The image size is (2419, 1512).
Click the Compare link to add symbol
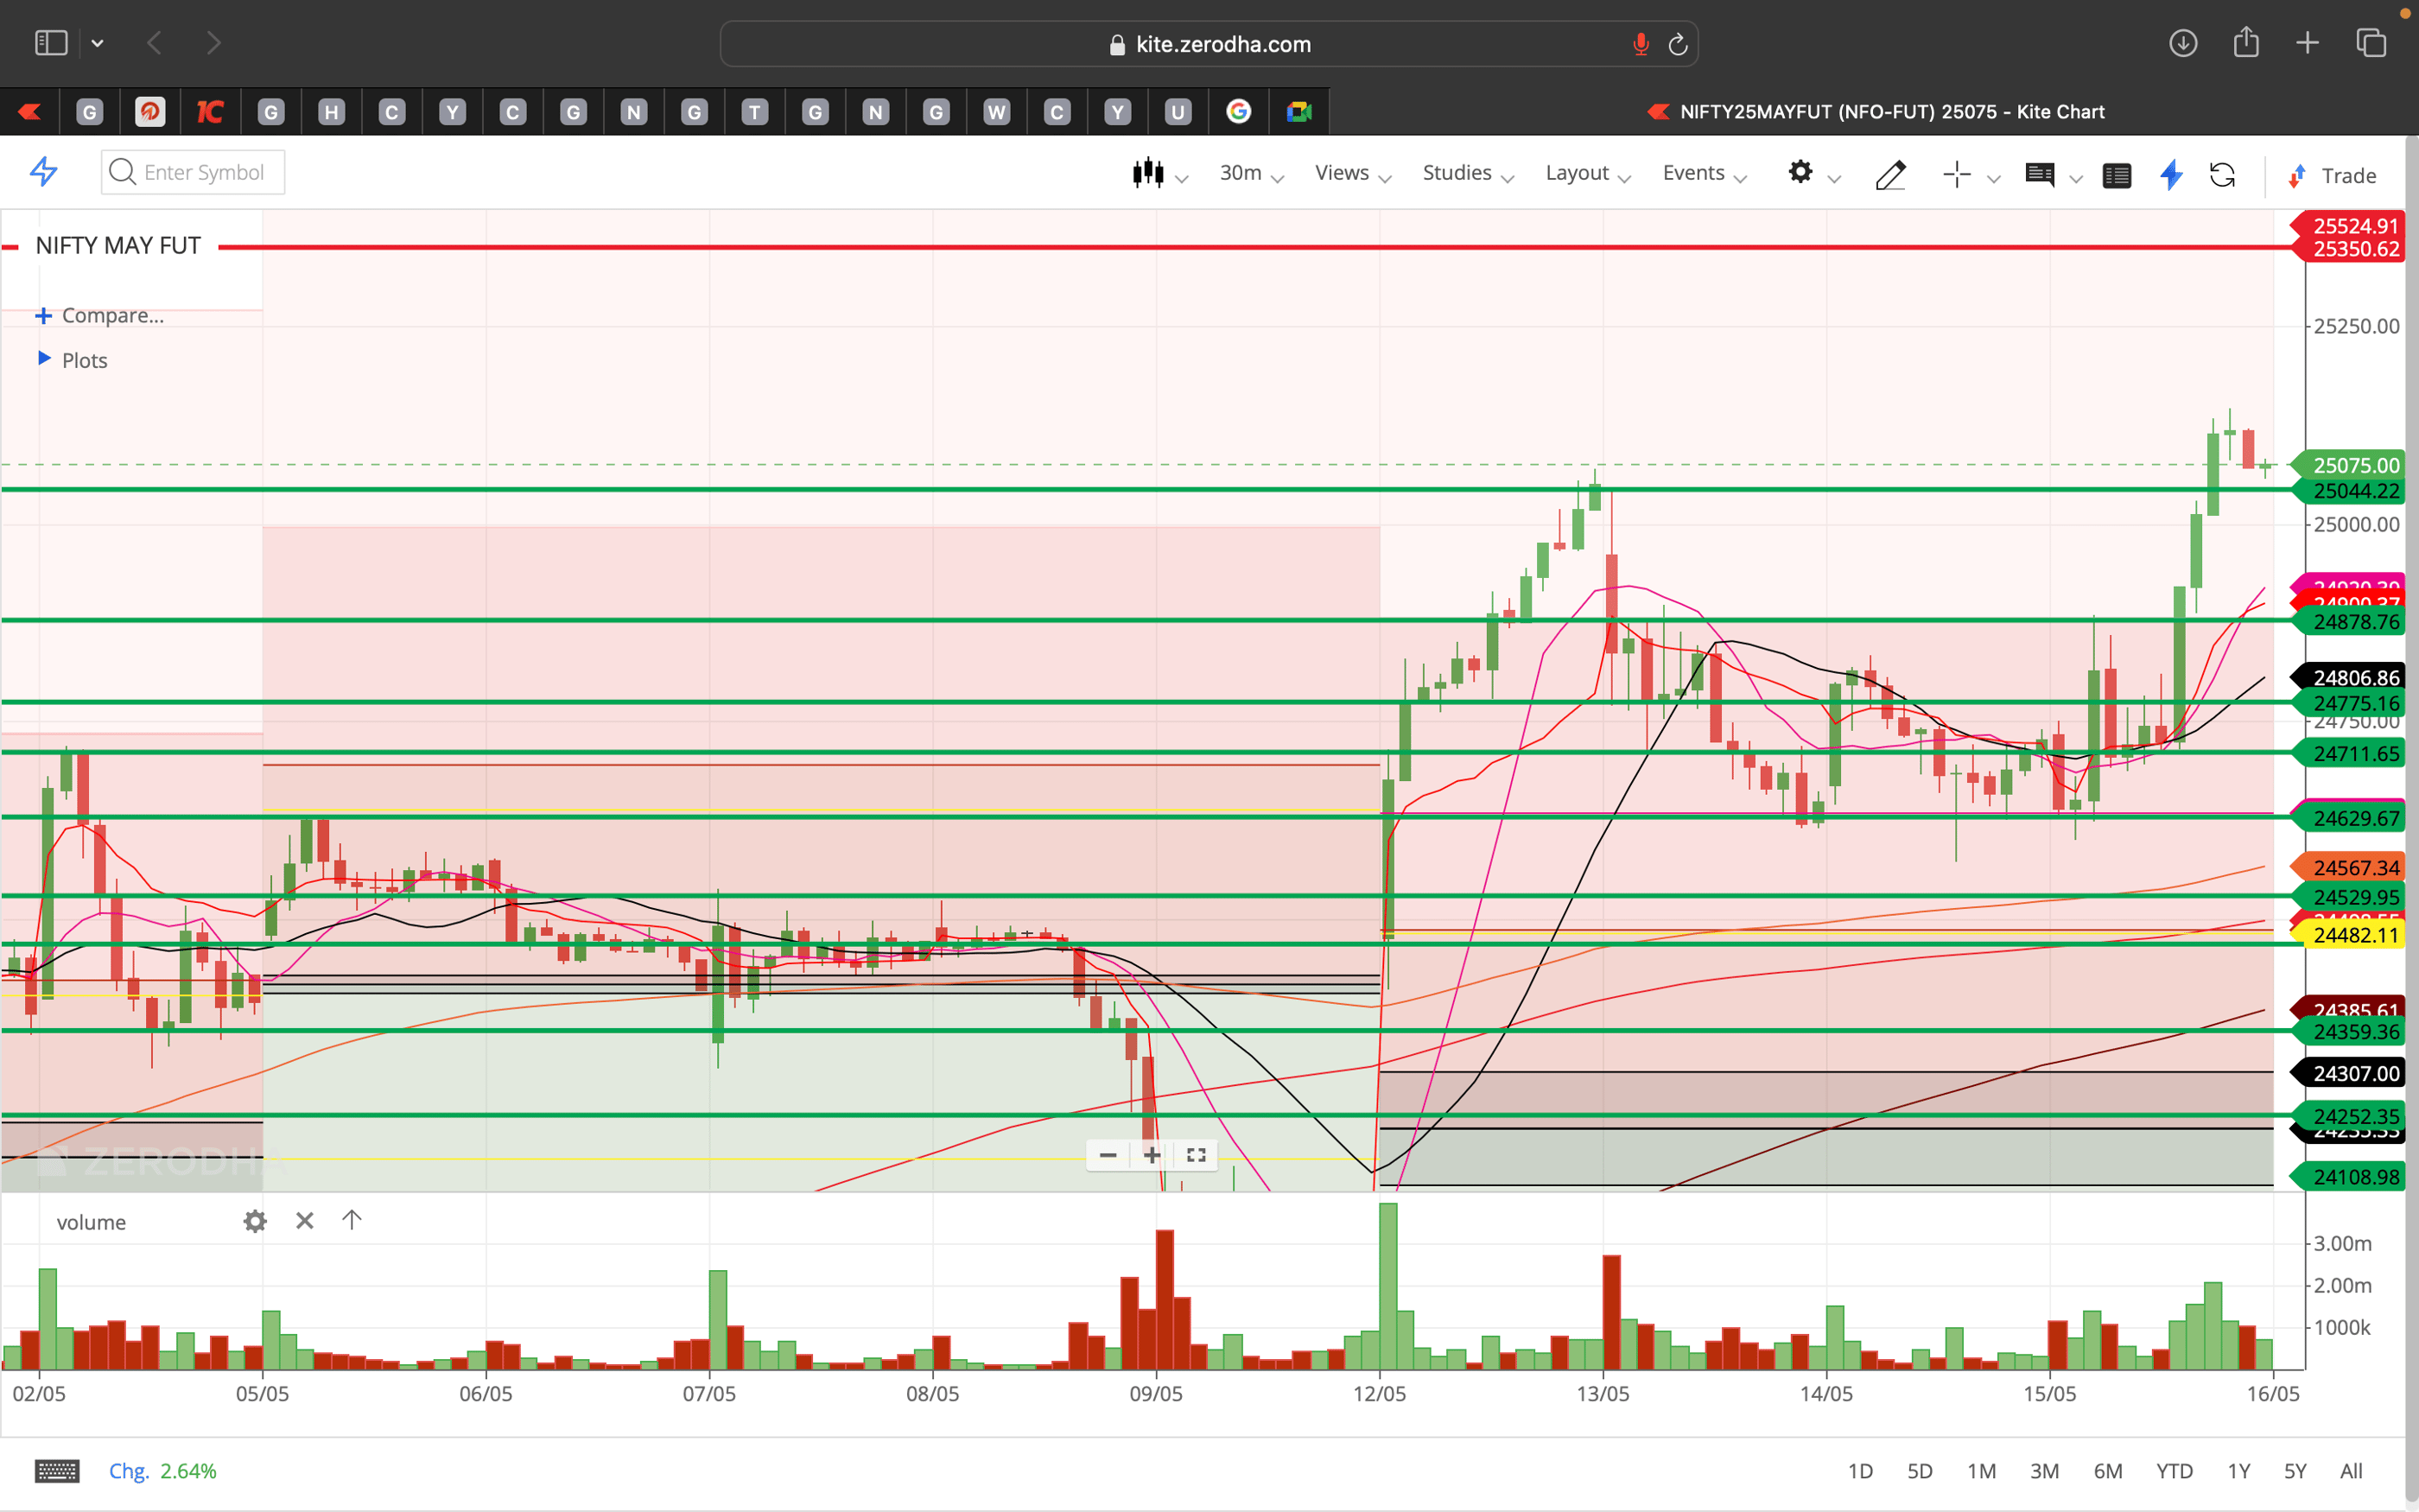click(x=112, y=315)
